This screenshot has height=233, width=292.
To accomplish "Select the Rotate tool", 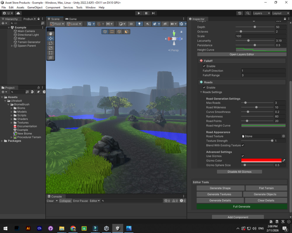I will pyautogui.click(x=51, y=43).
